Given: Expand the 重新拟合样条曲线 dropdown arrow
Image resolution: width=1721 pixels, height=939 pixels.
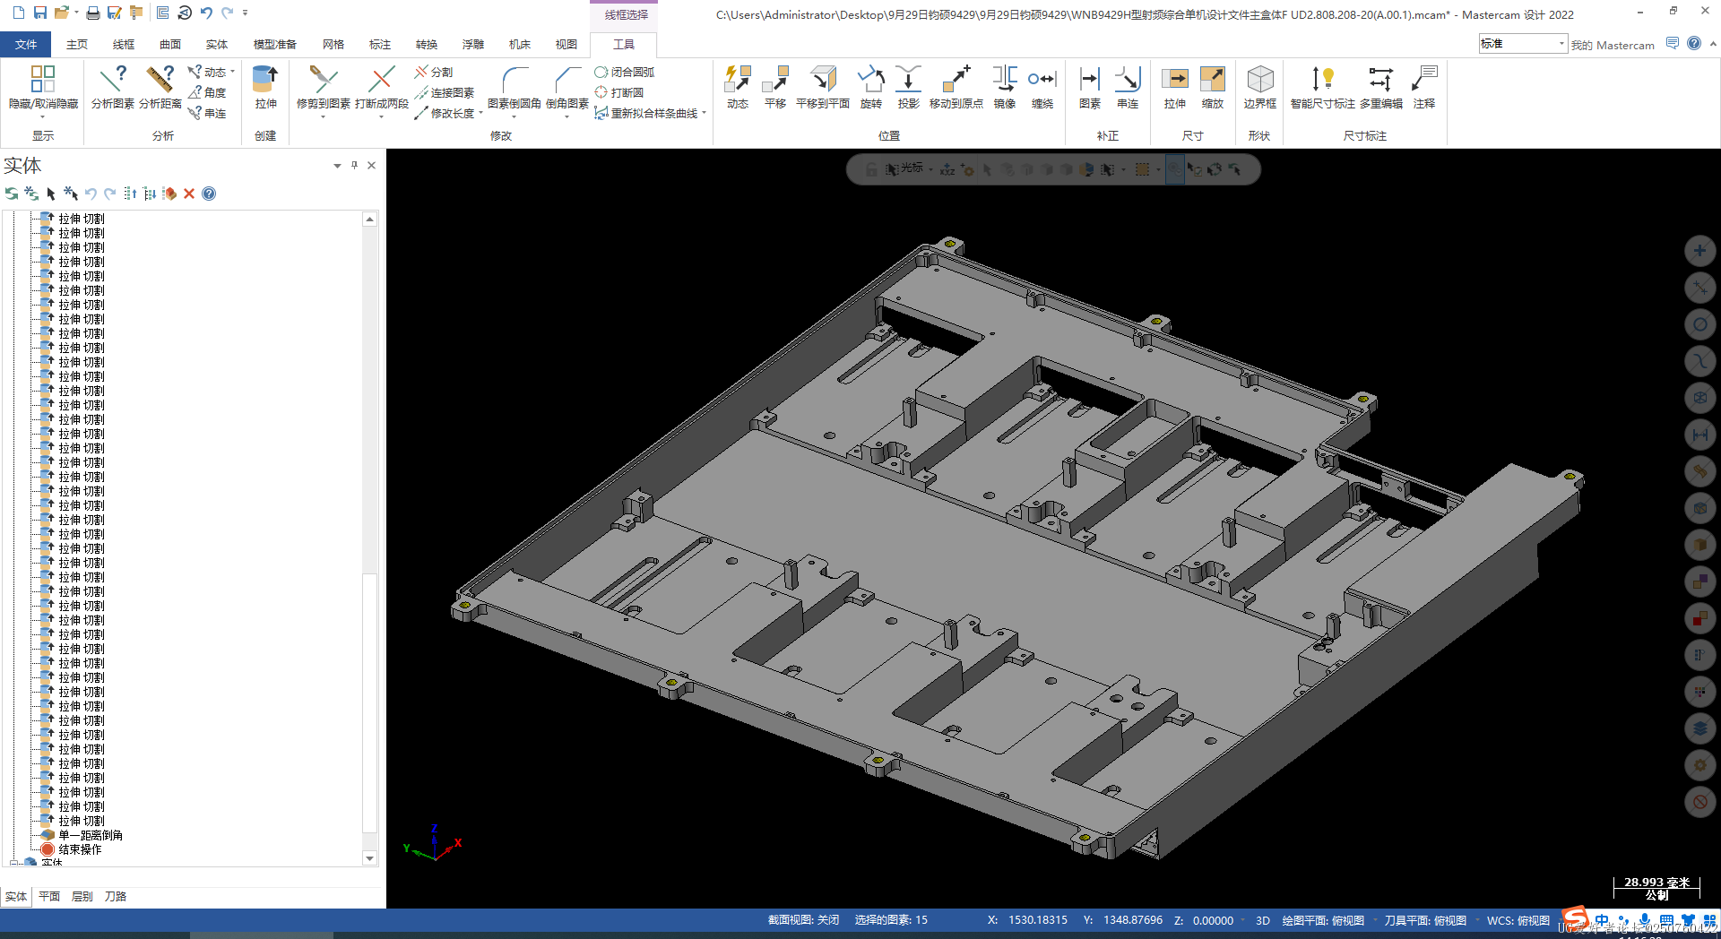Looking at the screenshot, I should tap(705, 113).
